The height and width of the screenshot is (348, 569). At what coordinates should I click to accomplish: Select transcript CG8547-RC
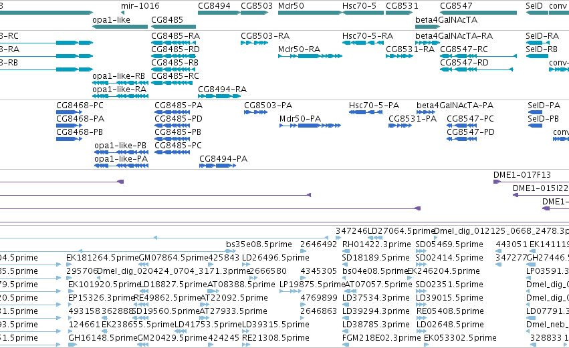[x=478, y=56]
